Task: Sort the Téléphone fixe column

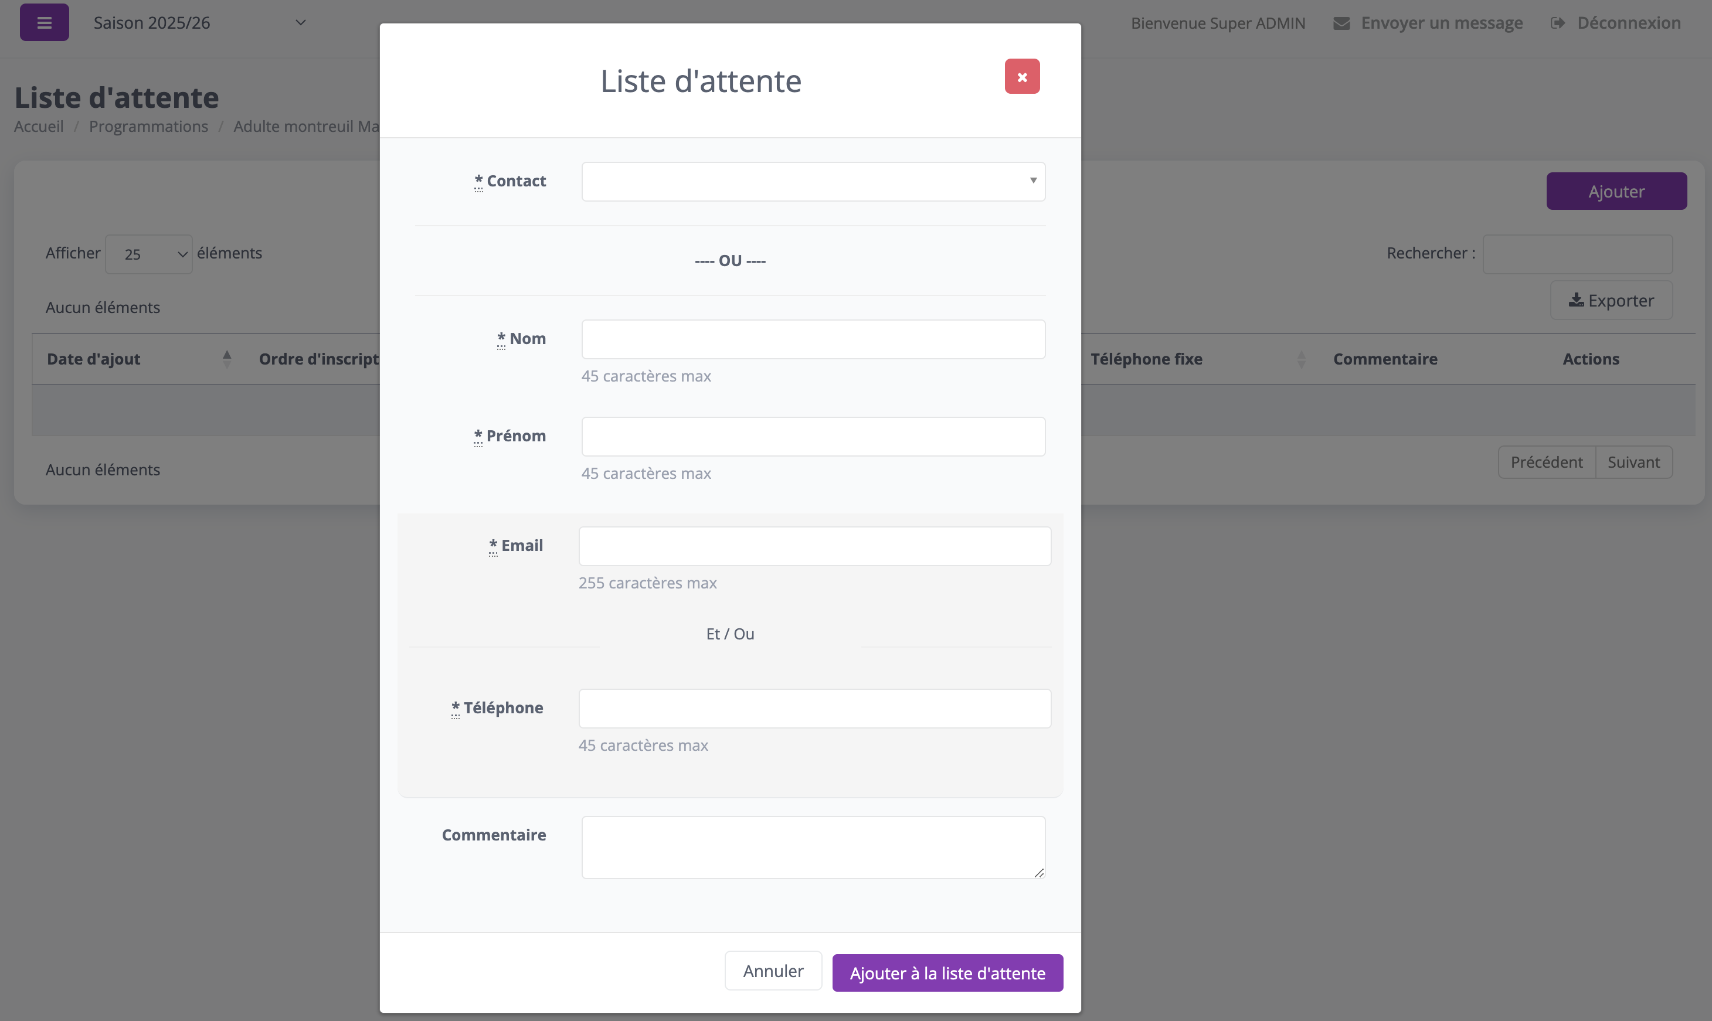Action: pos(1300,359)
